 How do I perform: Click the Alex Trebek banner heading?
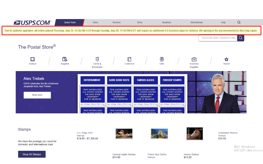click(34, 79)
